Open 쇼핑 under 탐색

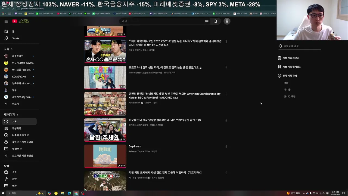[19, 172]
